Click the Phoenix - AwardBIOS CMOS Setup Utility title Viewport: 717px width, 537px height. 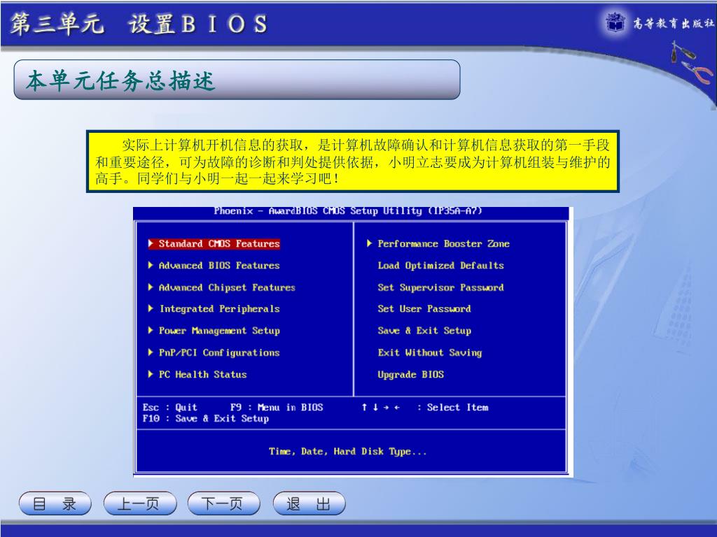(348, 211)
